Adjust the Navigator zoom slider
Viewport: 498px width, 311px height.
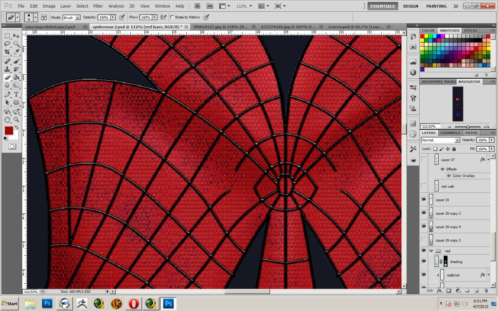tap(467, 126)
